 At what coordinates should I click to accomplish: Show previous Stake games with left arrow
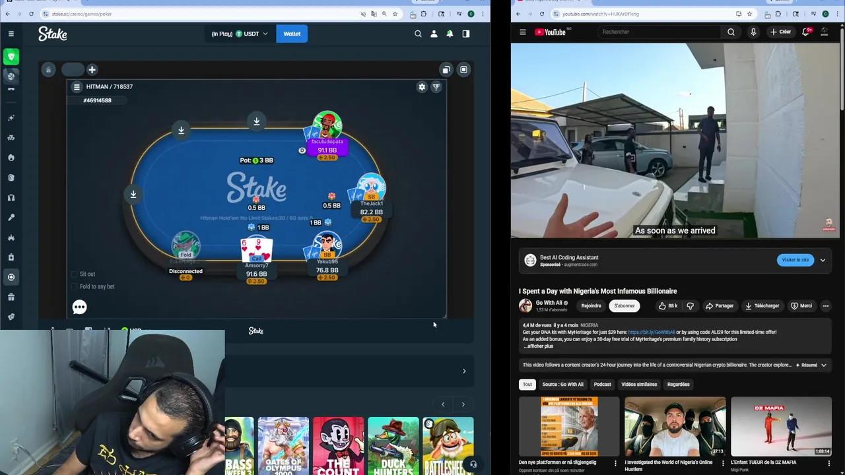tap(443, 404)
